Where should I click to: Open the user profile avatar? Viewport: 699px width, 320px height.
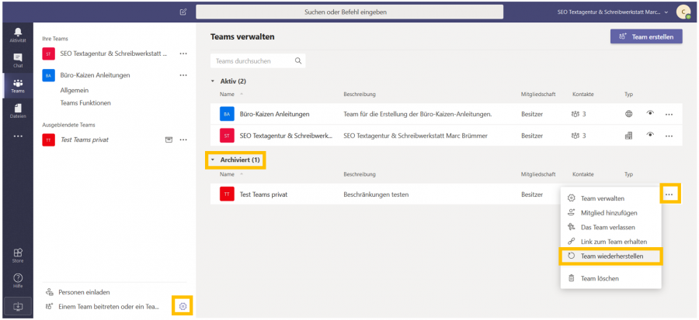pos(683,12)
